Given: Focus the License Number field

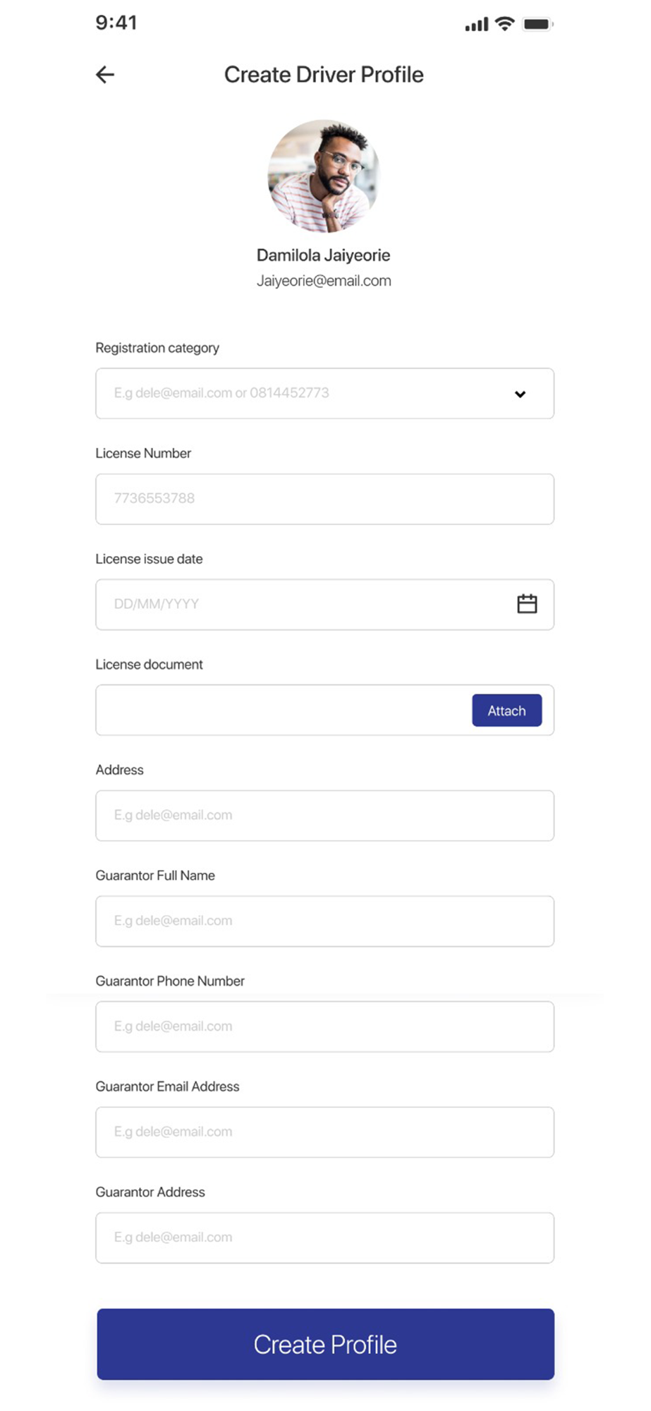Looking at the screenshot, I should tap(324, 499).
